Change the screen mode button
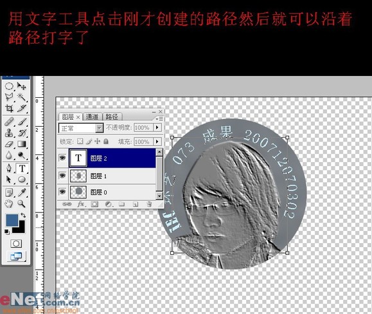Viewport: 372px width, 314px height. tap(16, 256)
